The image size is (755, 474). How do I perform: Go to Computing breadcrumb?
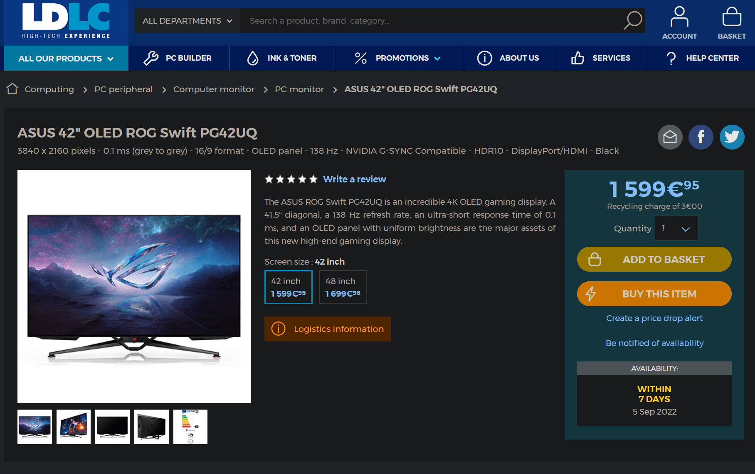coord(49,89)
